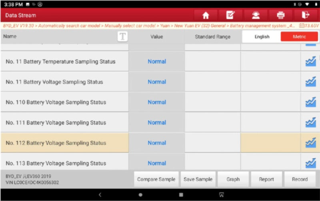This screenshot has height=201, width=320.
Task: Tap Android home circle button
Action: [140, 195]
